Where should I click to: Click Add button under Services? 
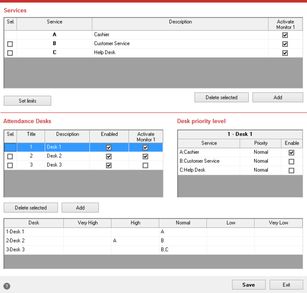(x=278, y=97)
